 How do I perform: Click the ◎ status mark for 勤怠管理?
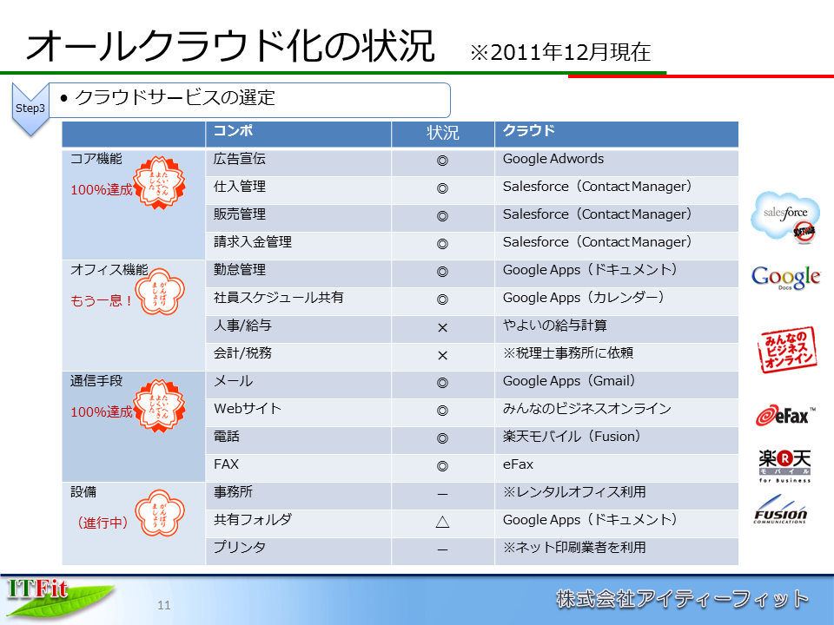tap(442, 272)
